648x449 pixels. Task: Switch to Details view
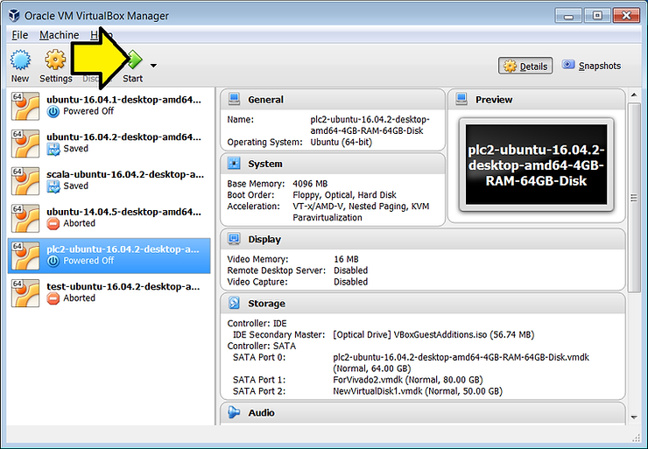(525, 67)
